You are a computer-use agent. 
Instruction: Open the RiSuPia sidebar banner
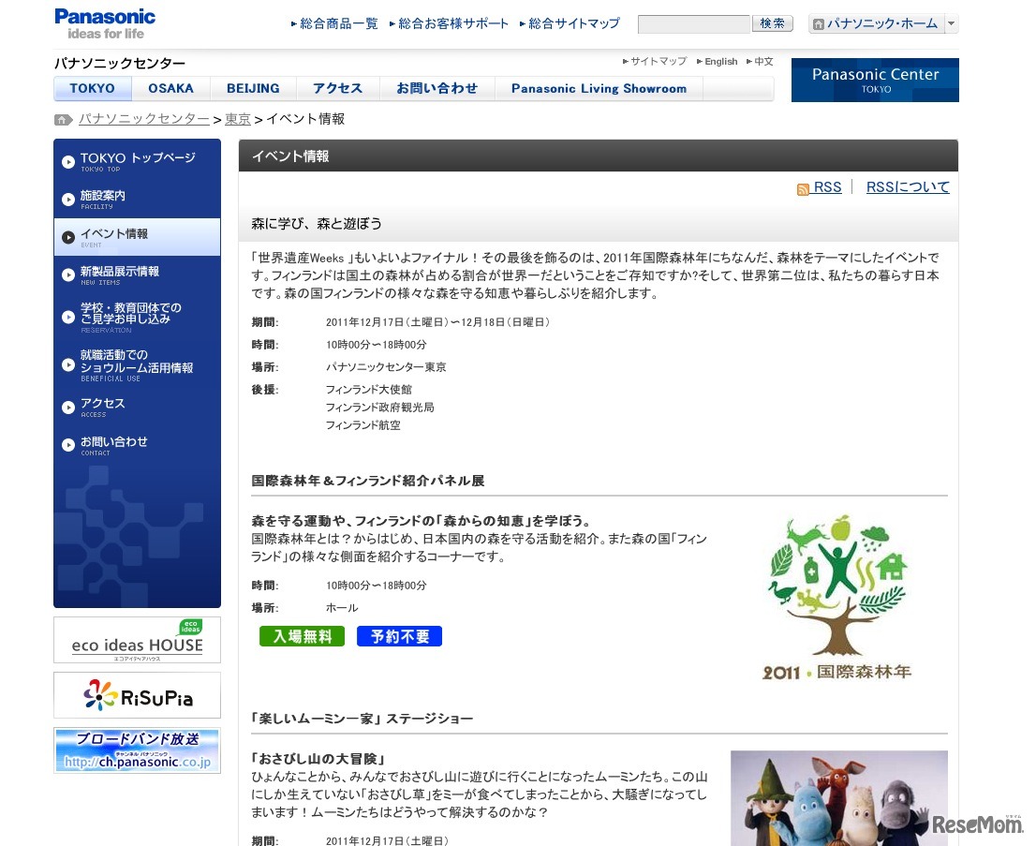(x=137, y=695)
